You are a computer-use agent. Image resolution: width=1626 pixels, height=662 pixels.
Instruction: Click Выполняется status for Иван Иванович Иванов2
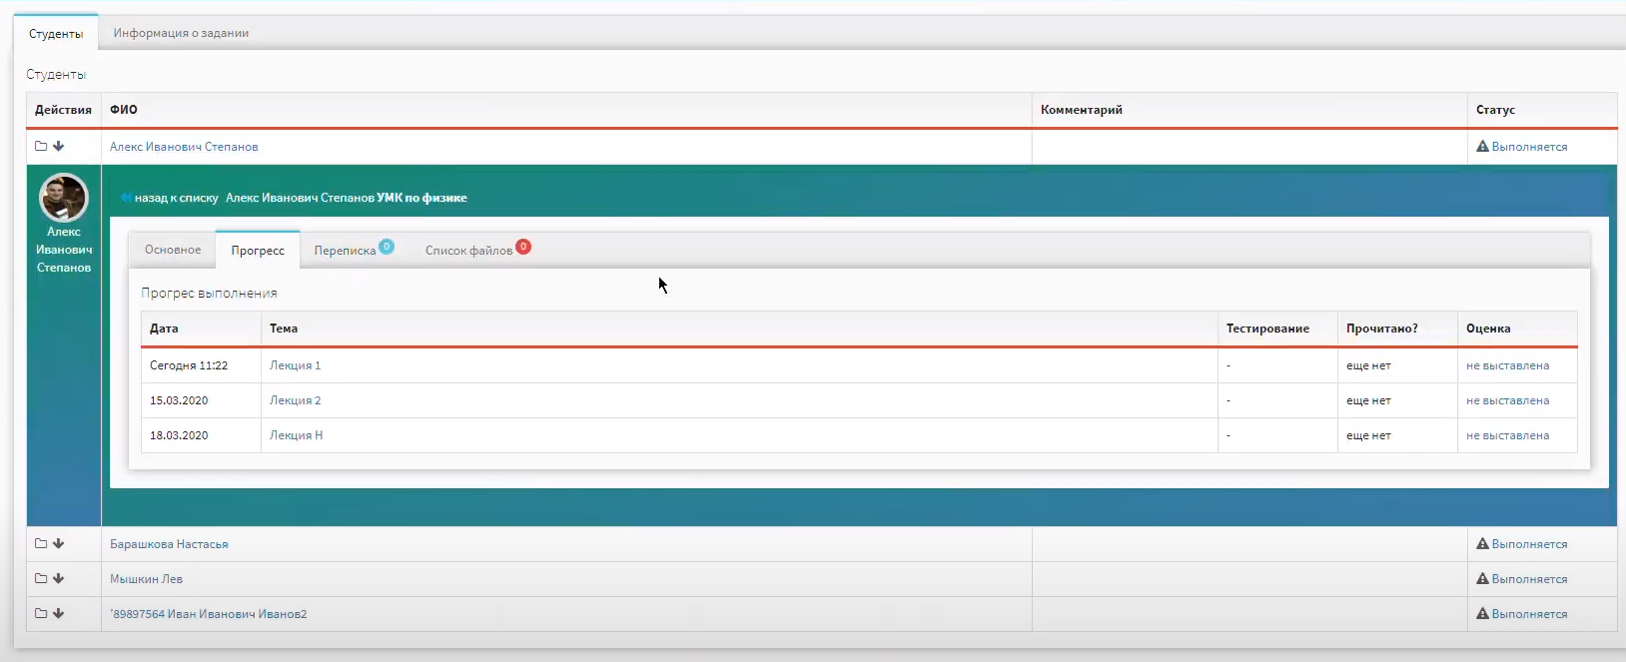[x=1529, y=614]
